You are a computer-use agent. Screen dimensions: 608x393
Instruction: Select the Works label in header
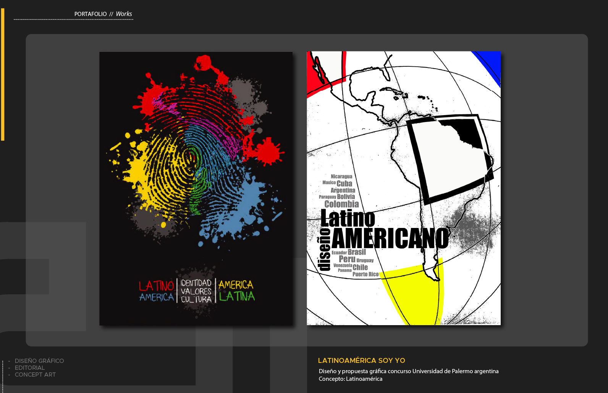(124, 14)
